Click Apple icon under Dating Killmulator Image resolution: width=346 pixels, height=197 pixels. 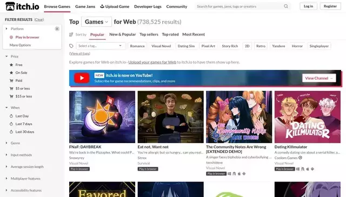pos(308,169)
